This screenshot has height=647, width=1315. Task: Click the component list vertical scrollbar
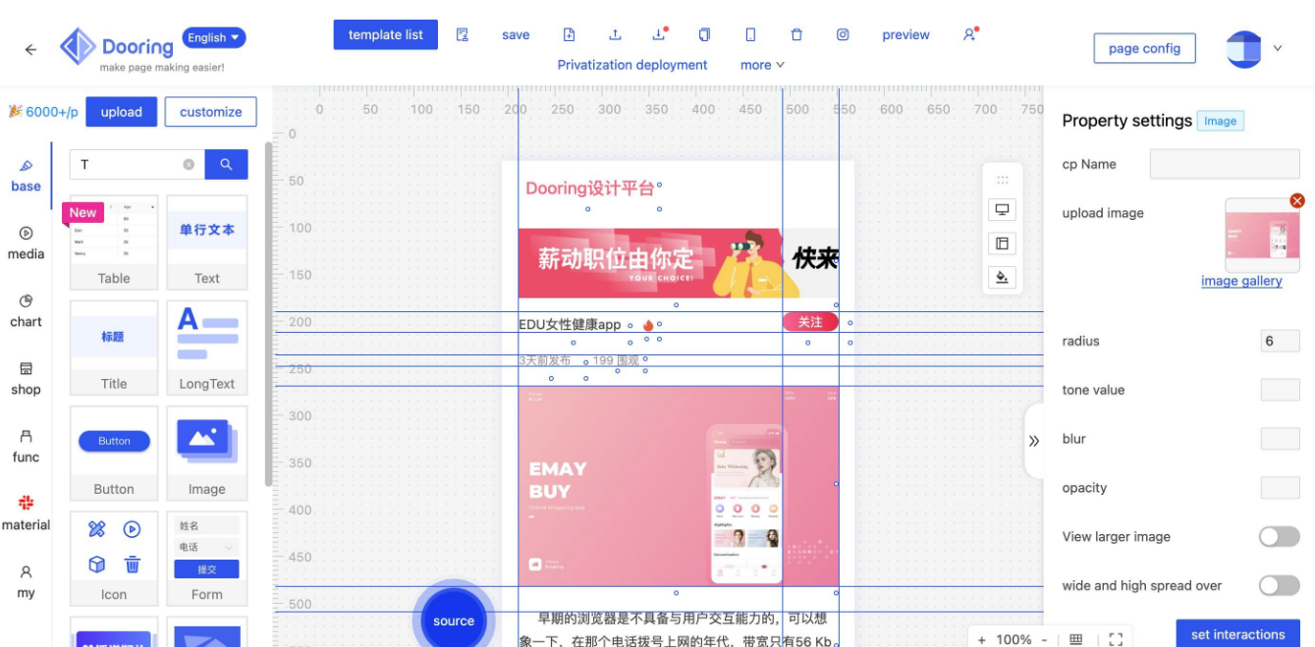(269, 314)
